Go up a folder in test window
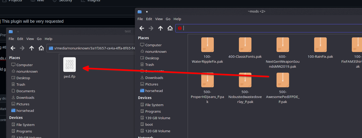The image size is (362, 138). pyautogui.click(x=32, y=48)
